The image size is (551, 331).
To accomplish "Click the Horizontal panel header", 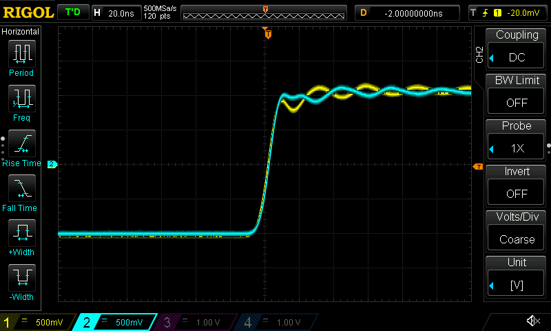I will (x=21, y=31).
